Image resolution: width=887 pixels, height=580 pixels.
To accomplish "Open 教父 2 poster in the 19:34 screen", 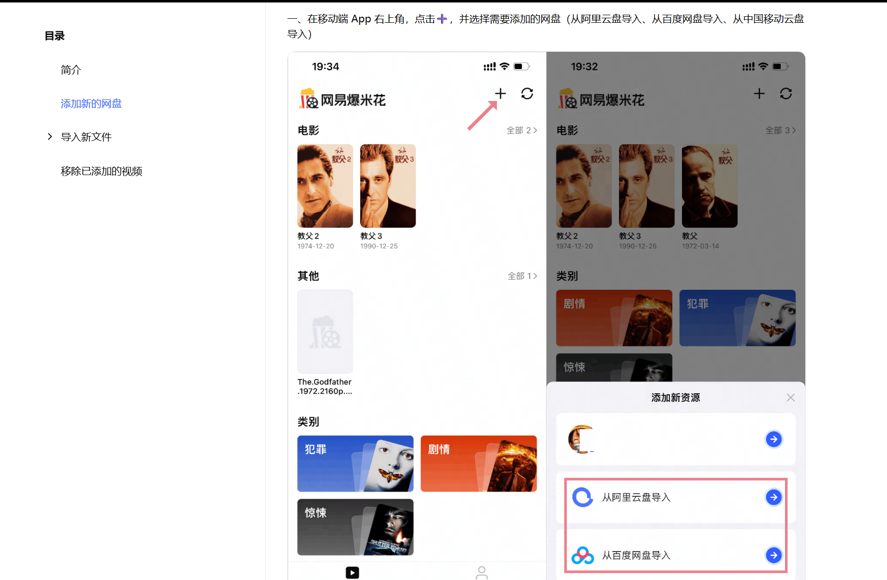I will tap(325, 186).
